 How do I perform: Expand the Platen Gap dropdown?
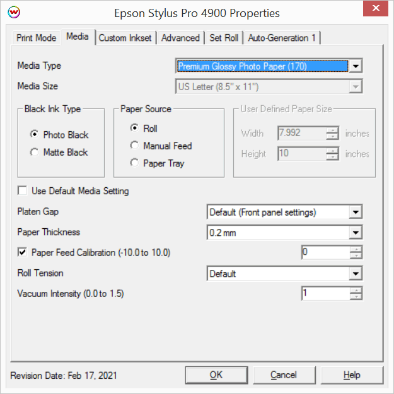click(x=356, y=212)
